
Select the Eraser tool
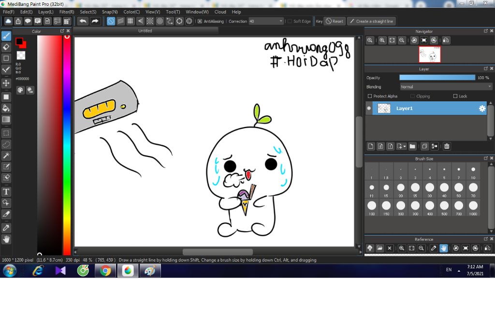(6, 47)
